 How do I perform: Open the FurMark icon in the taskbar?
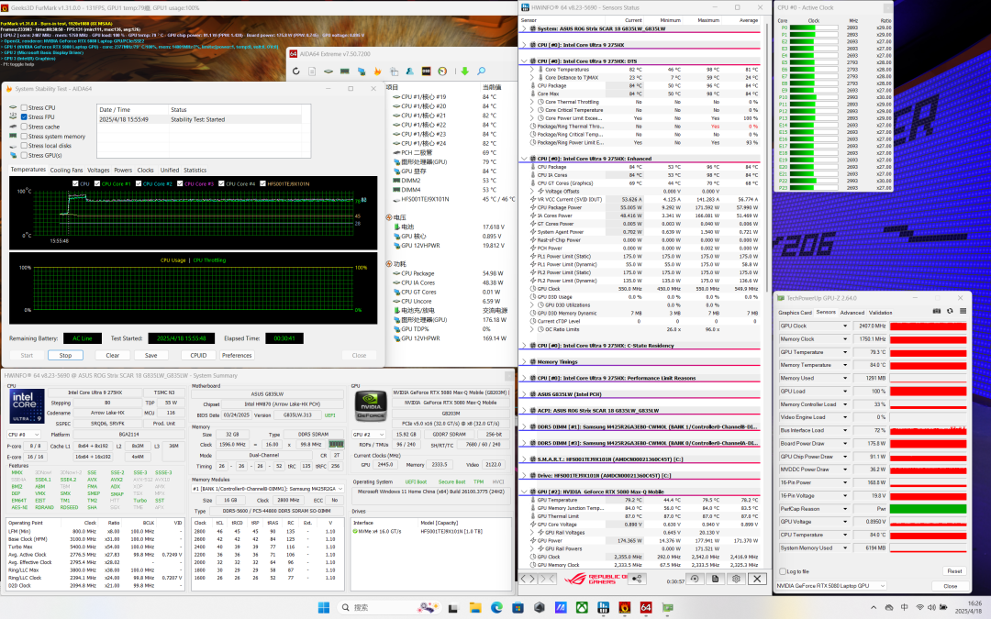pos(625,608)
